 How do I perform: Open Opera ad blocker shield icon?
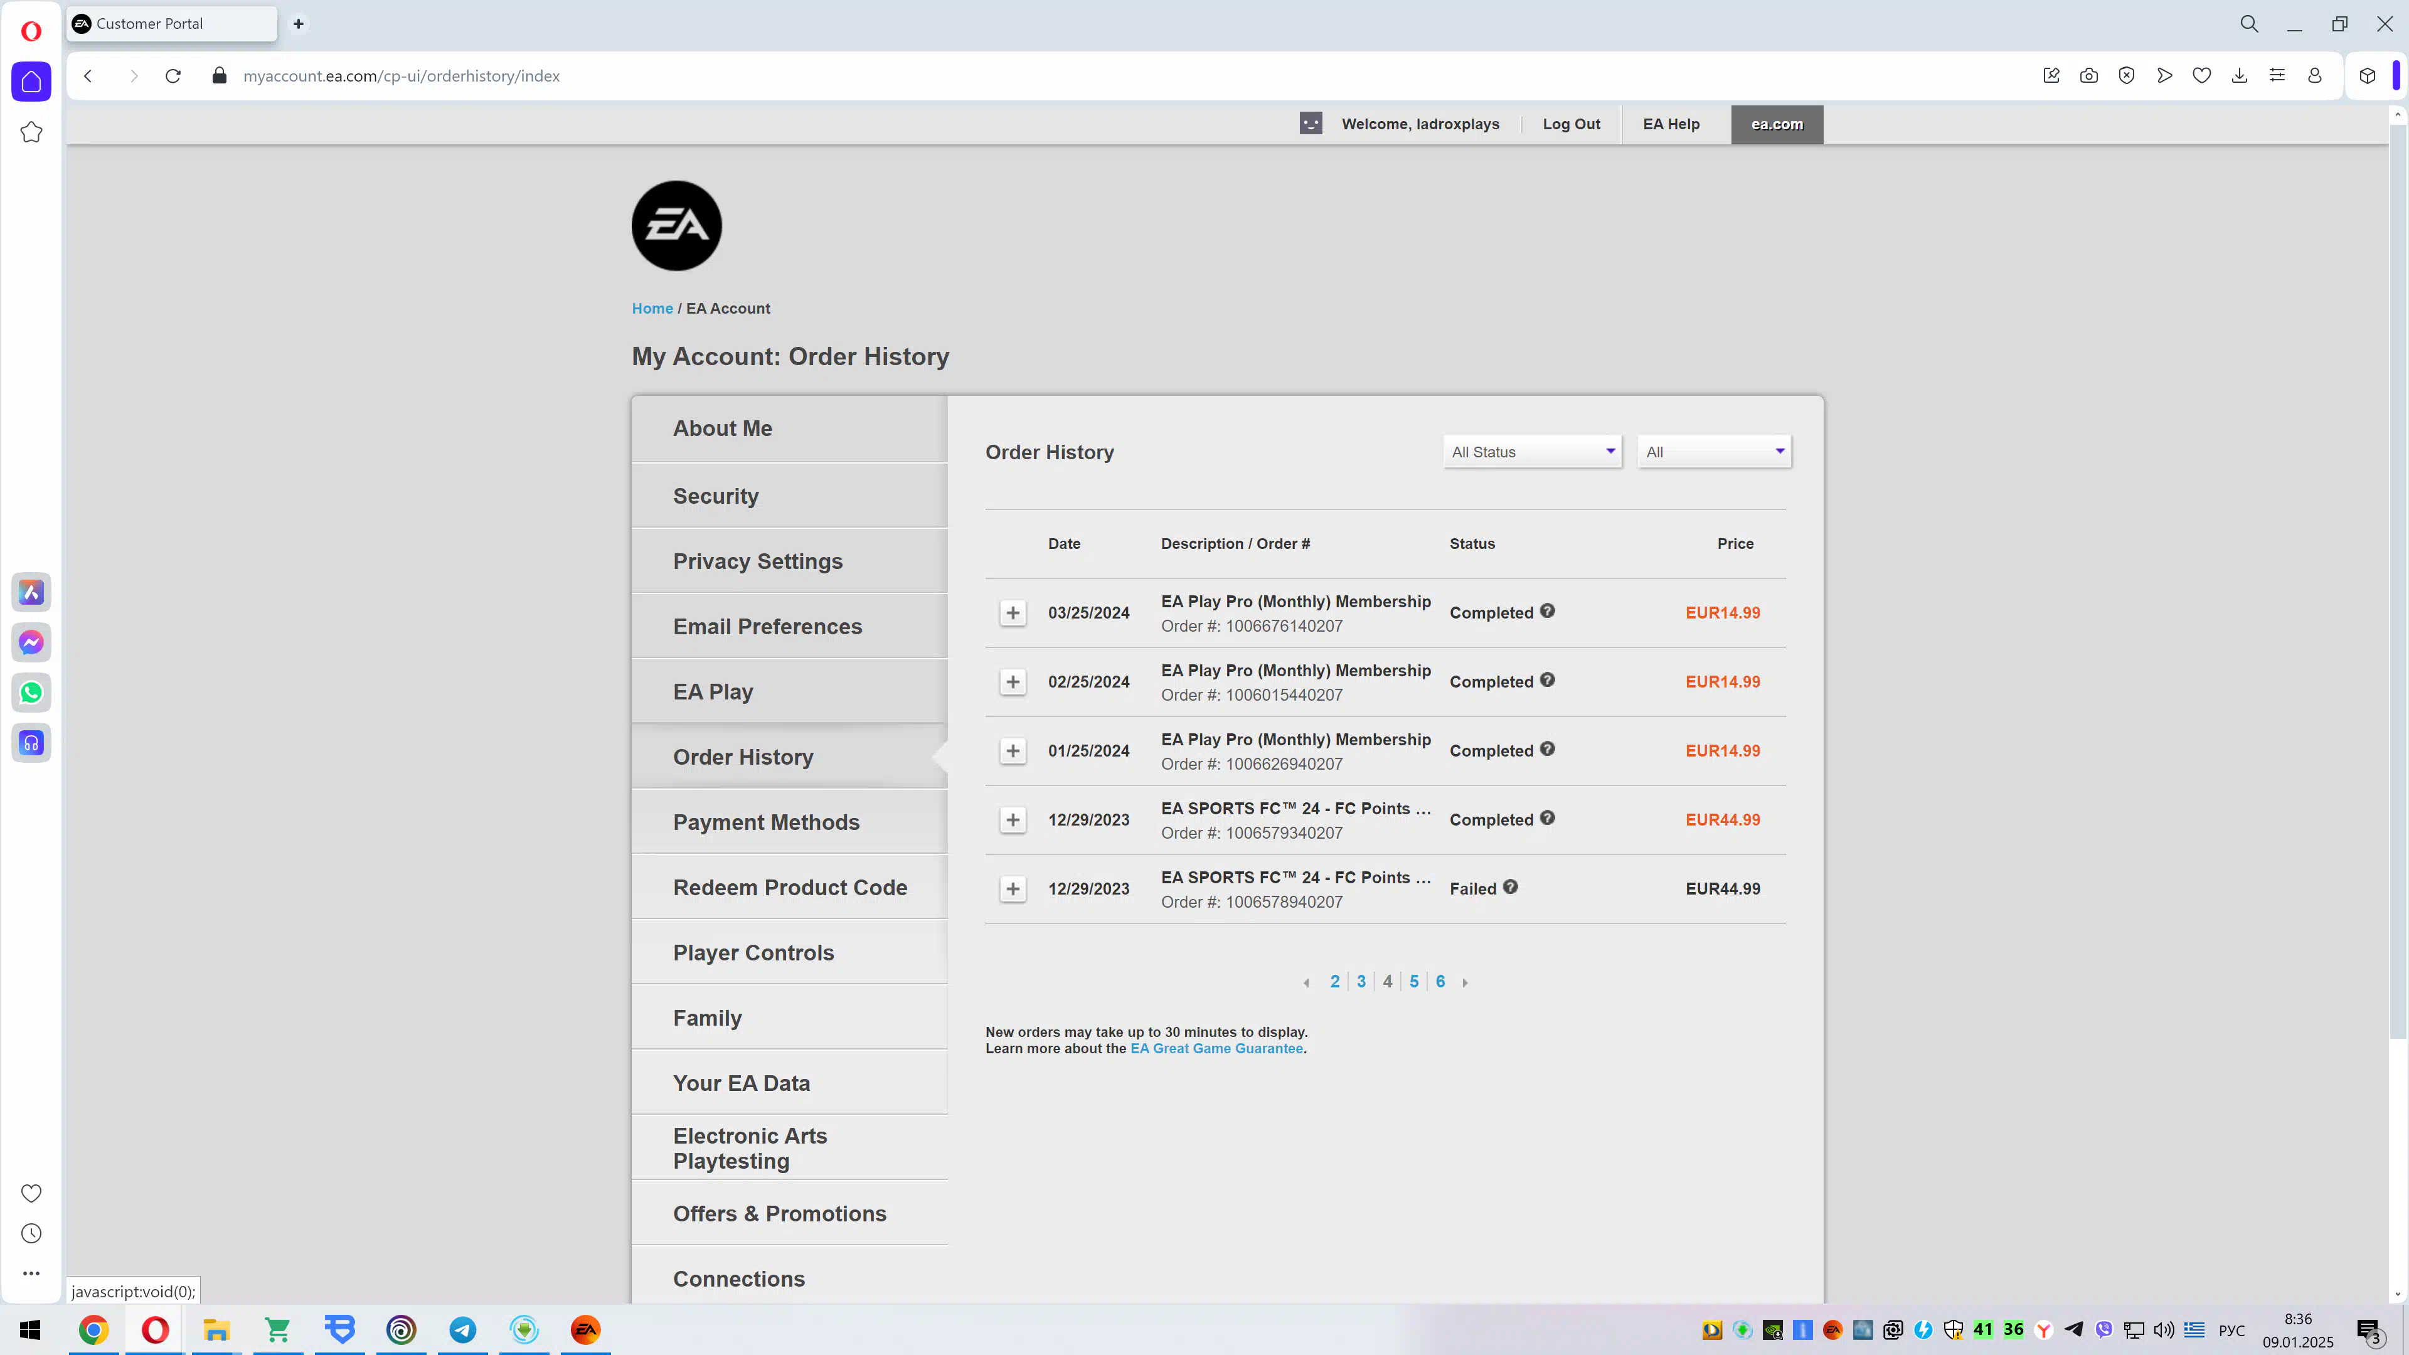[x=2127, y=76]
